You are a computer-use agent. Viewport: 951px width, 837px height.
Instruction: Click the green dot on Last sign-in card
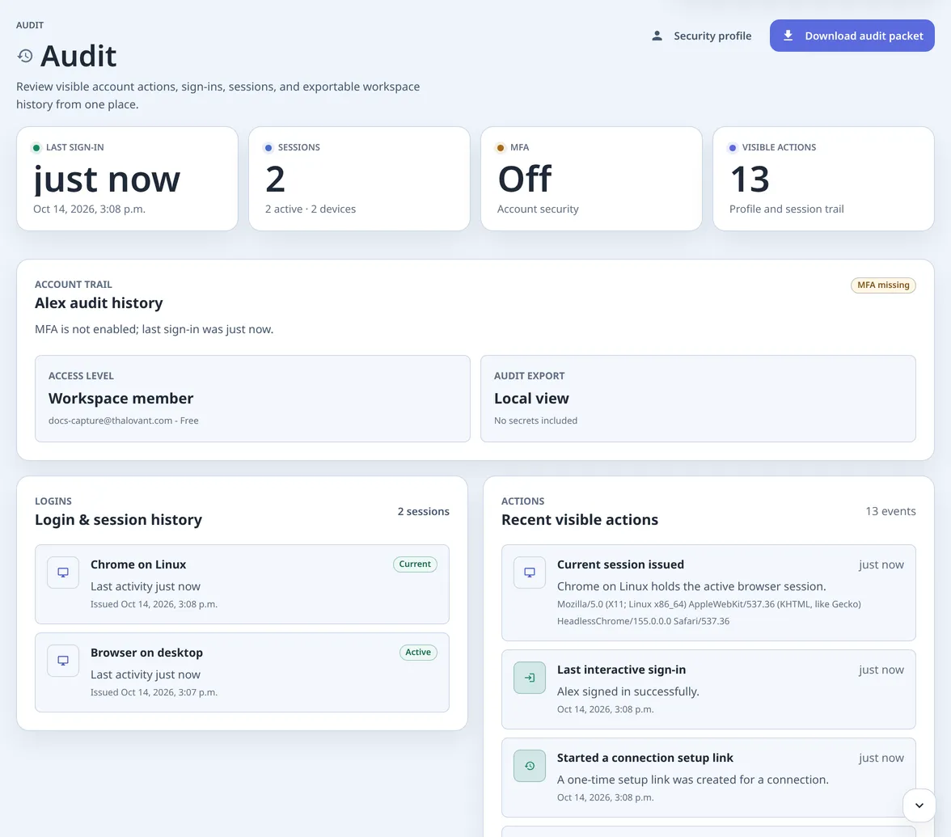tap(36, 148)
